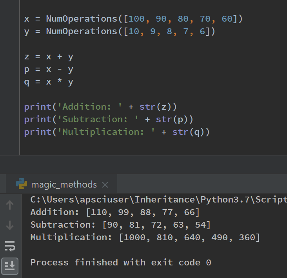This screenshot has width=287, height=278.
Task: Click the 'Process finished with exit code 0' text
Action: pos(120,262)
